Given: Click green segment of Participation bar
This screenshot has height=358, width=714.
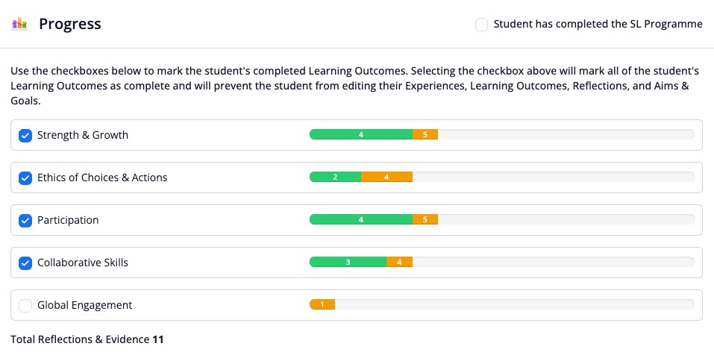Looking at the screenshot, I should [x=361, y=219].
